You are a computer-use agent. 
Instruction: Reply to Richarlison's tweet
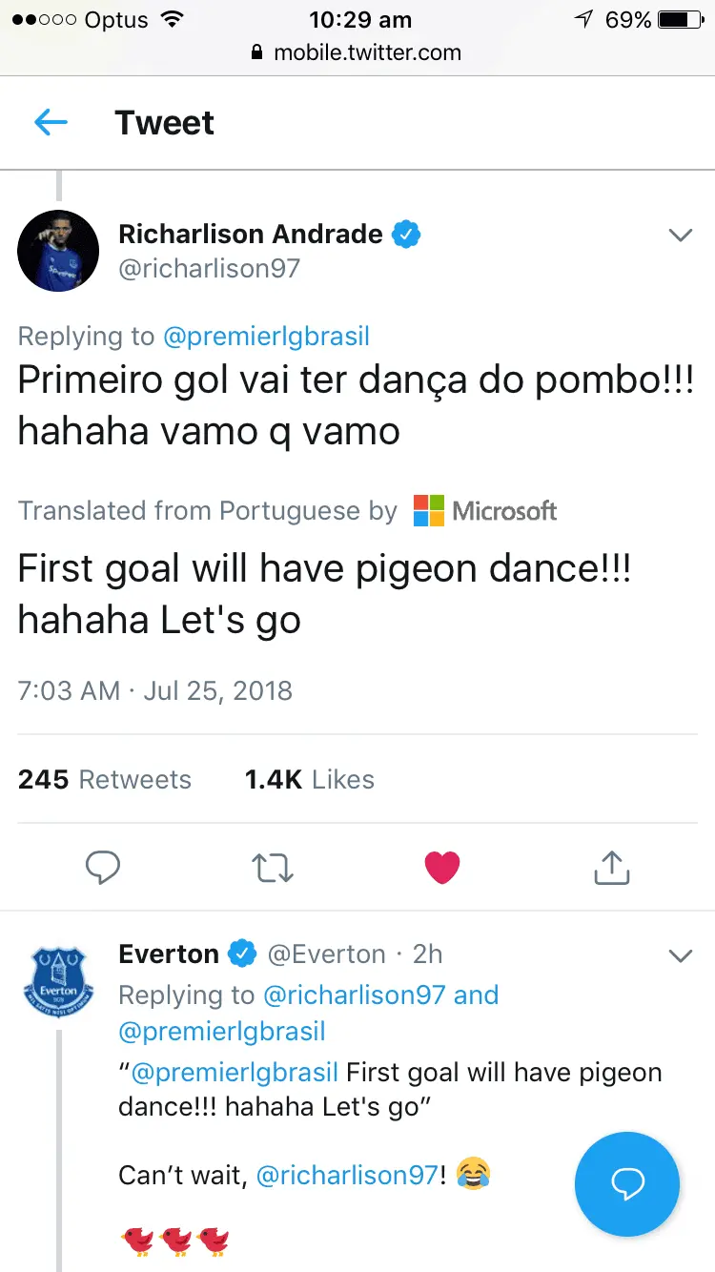[x=102, y=867]
